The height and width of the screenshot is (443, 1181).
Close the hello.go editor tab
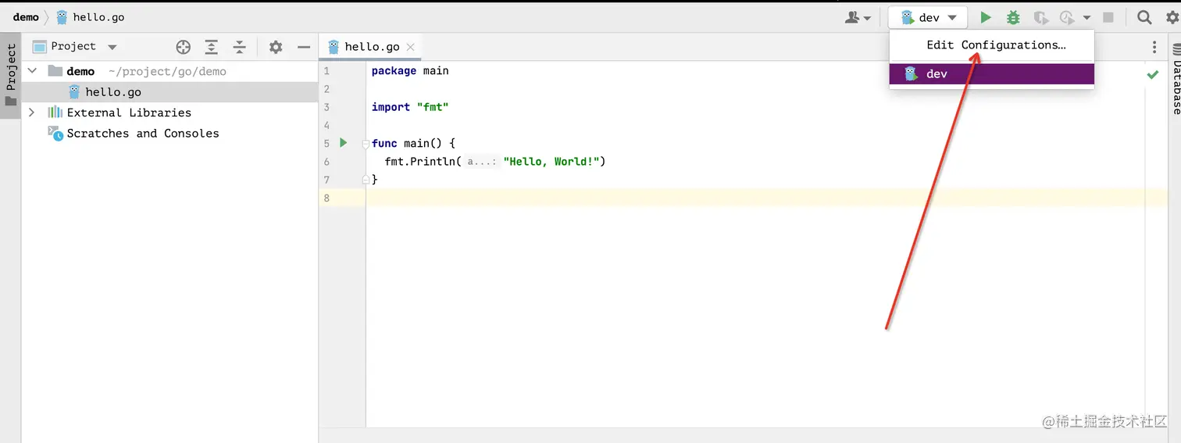click(410, 47)
